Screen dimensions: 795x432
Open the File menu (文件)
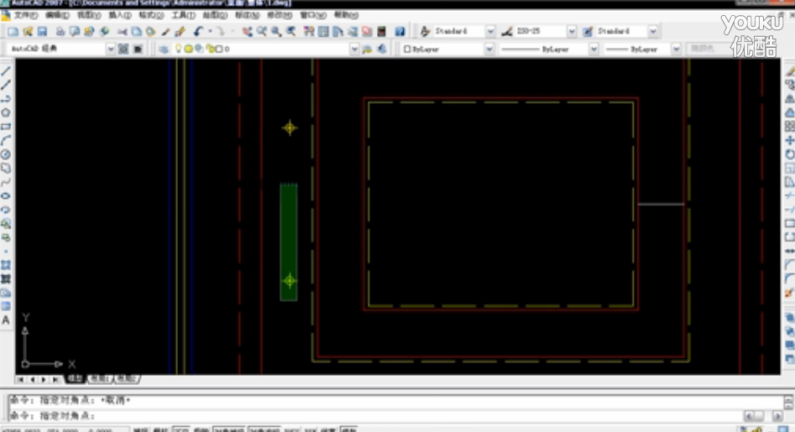coord(26,15)
